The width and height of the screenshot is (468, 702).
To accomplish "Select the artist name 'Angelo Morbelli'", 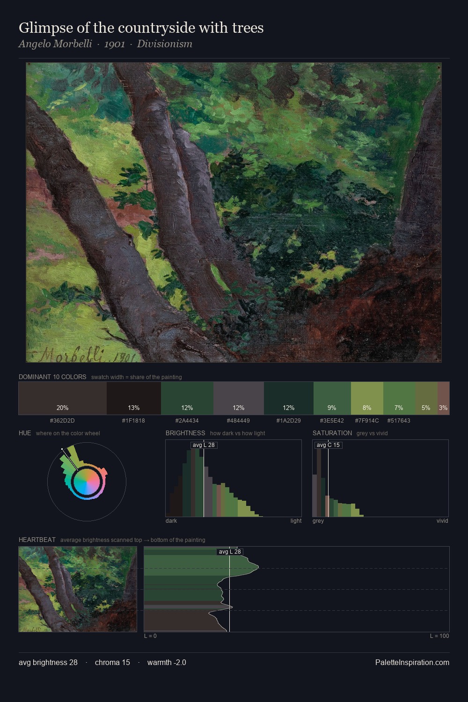I will (x=55, y=44).
